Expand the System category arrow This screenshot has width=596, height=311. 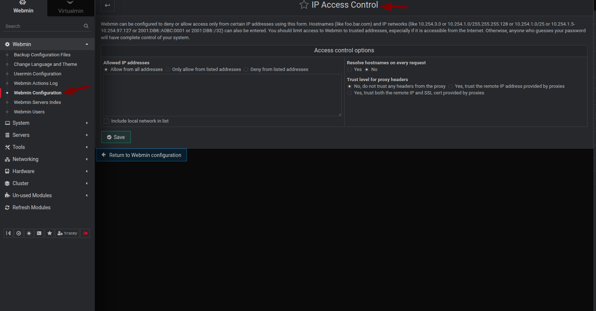(87, 123)
